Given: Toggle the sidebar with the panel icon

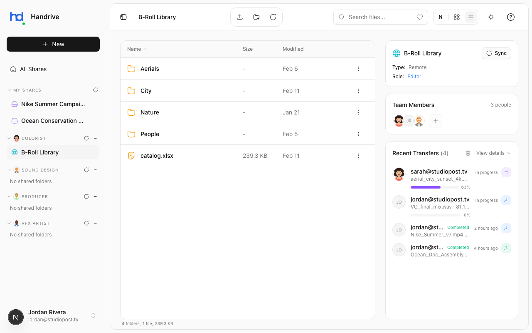Looking at the screenshot, I should click(x=123, y=17).
